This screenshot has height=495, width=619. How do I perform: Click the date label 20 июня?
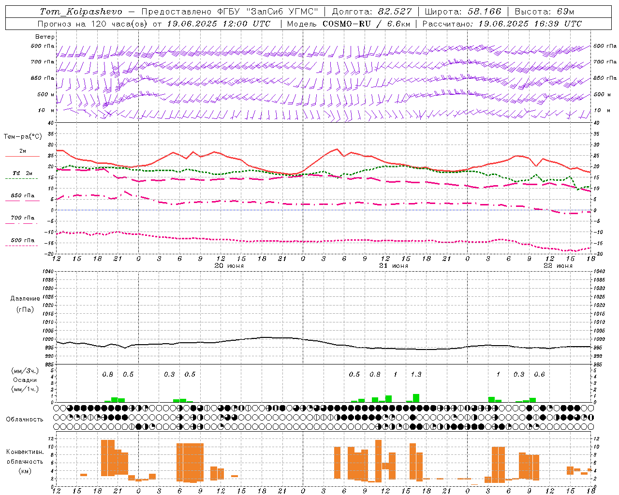[229, 266]
